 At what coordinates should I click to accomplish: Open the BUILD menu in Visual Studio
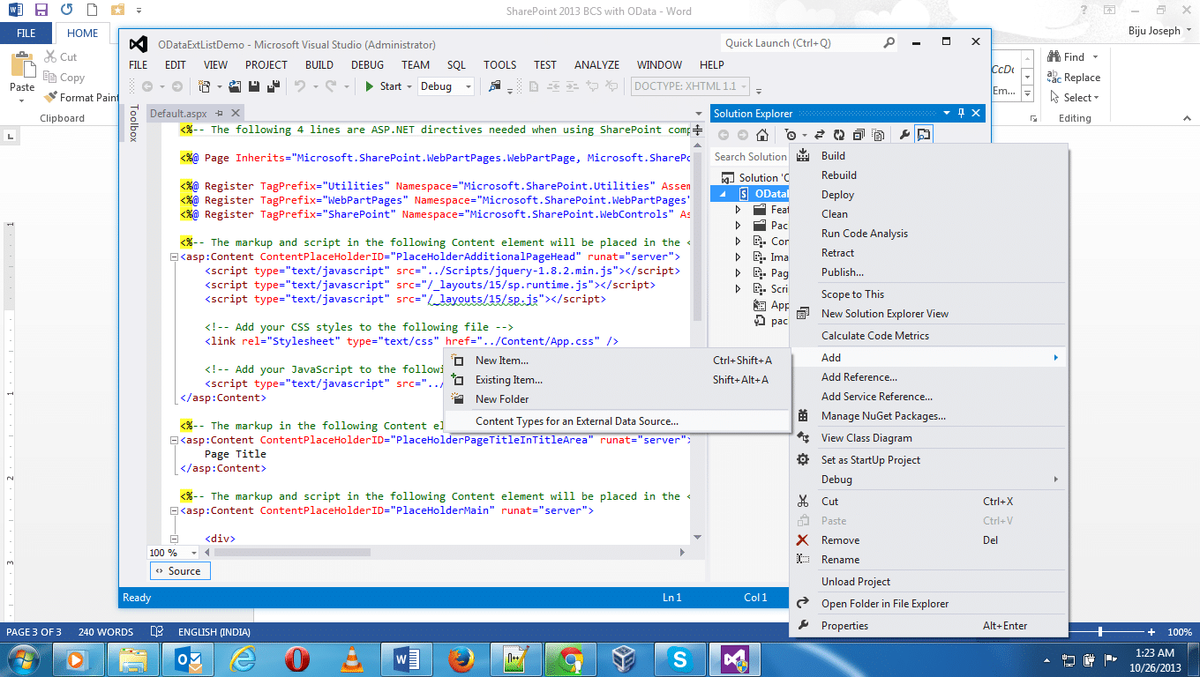coord(319,65)
